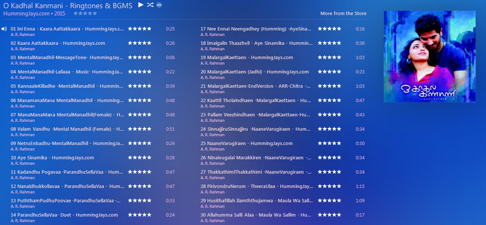486x225 pixels.
Task: Select track 30 Allahumma Salli Alaa
Action: (x=256, y=215)
